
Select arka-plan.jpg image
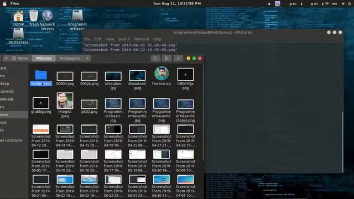click(113, 76)
